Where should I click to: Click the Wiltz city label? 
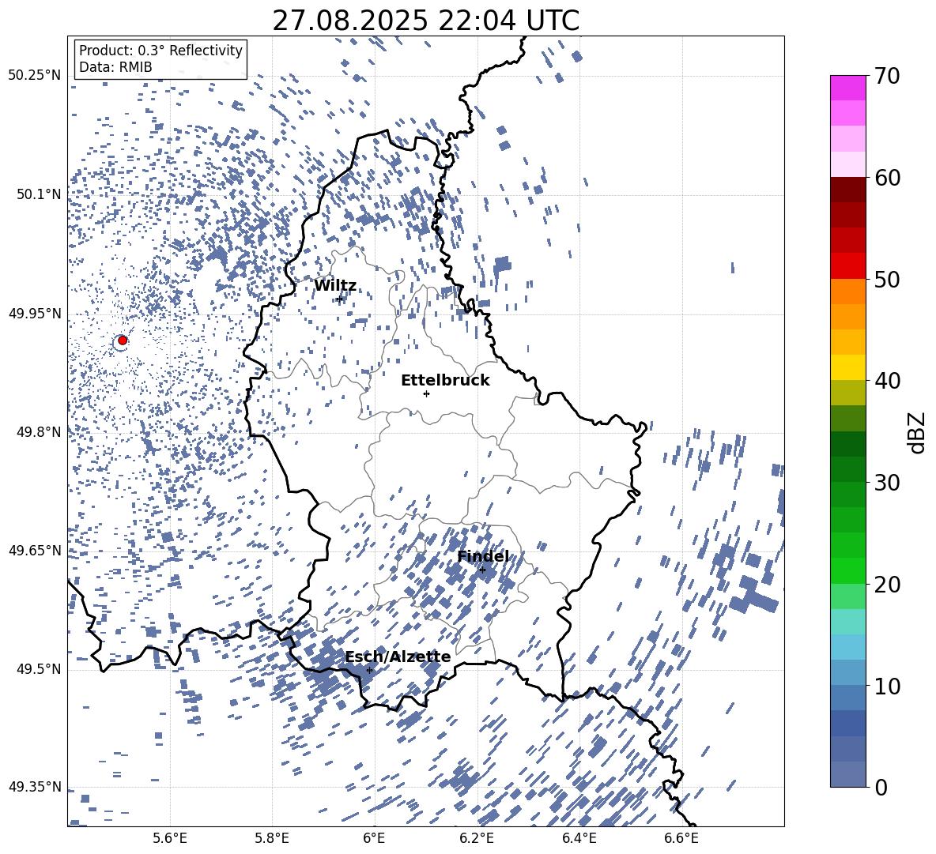(335, 286)
